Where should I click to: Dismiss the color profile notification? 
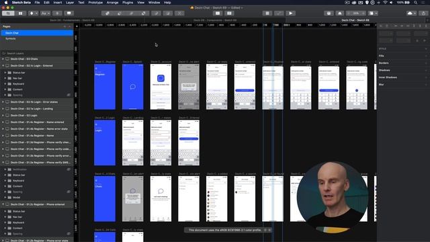click(x=269, y=230)
